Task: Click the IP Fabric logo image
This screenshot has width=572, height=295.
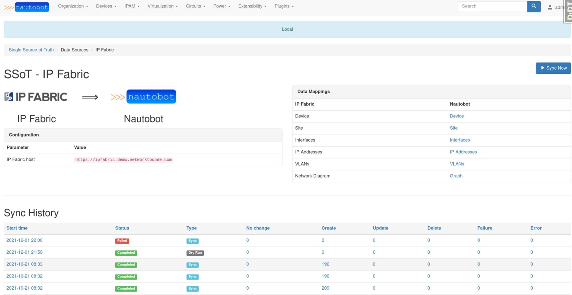Action: [x=36, y=97]
